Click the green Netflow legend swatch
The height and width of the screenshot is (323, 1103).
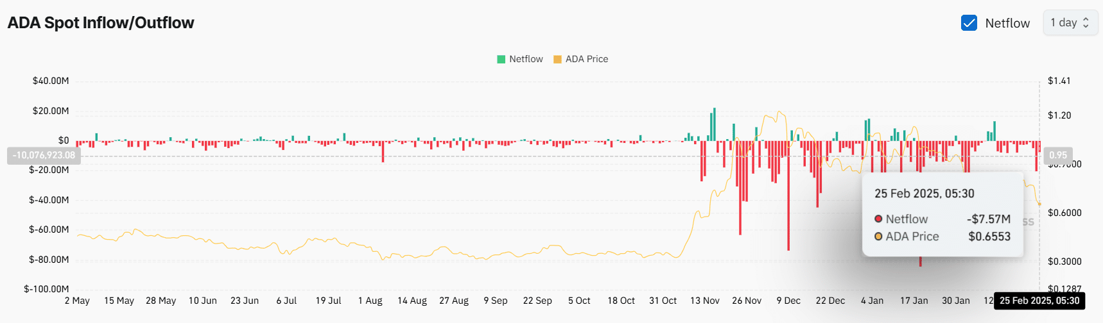(501, 59)
